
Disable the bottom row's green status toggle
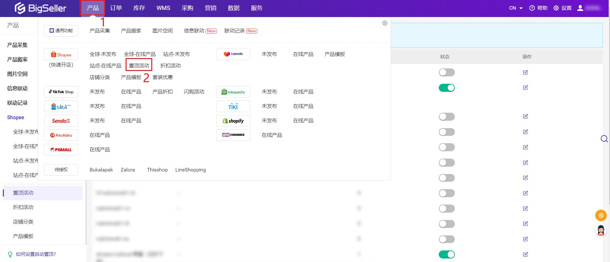click(446, 254)
